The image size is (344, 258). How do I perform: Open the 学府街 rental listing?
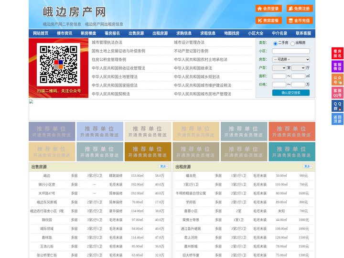pyautogui.click(x=191, y=202)
